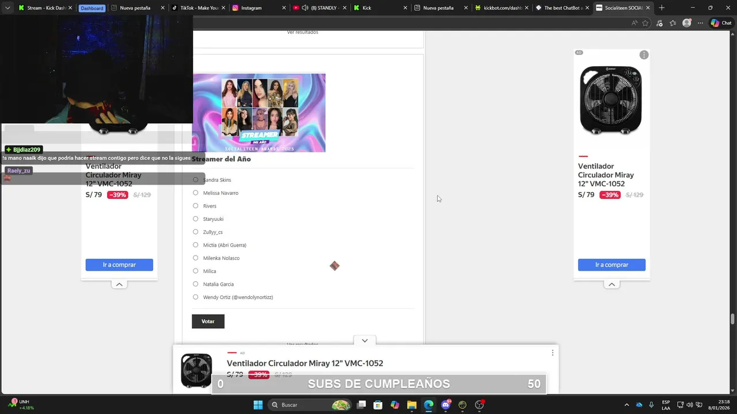Show hidden system tray icons chevron
737x414 pixels.
coord(627,405)
